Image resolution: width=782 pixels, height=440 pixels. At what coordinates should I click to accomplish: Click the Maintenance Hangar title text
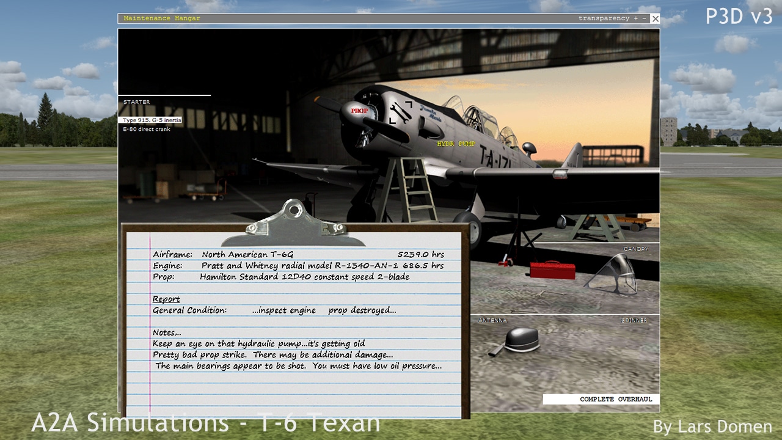pos(162,18)
